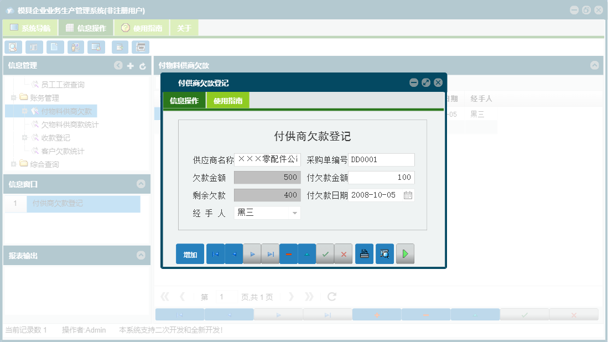Expand the 综合查询 folder in the tree
This screenshot has width=608, height=342.
[13, 164]
